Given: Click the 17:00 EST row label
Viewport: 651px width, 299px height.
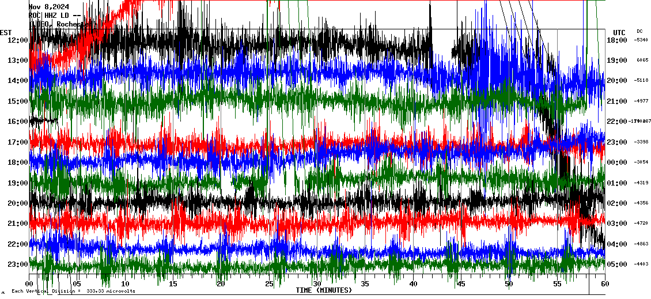Looking at the screenshot, I should [x=18, y=142].
